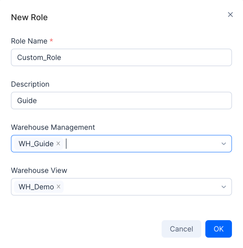Click the Role Name label
The height and width of the screenshot is (248, 243).
tap(29, 41)
